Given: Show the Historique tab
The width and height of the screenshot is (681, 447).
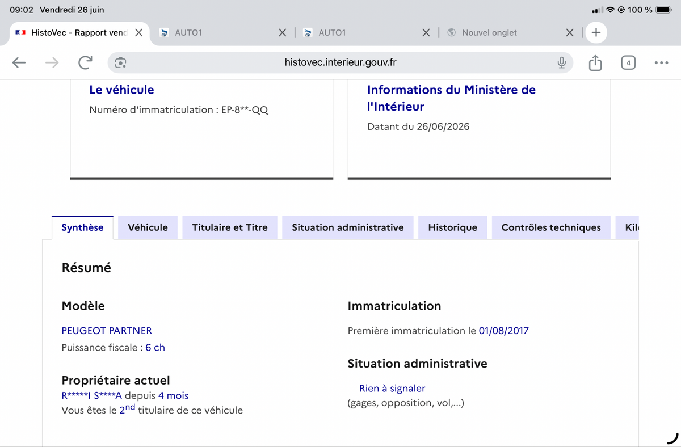Looking at the screenshot, I should coord(453,227).
